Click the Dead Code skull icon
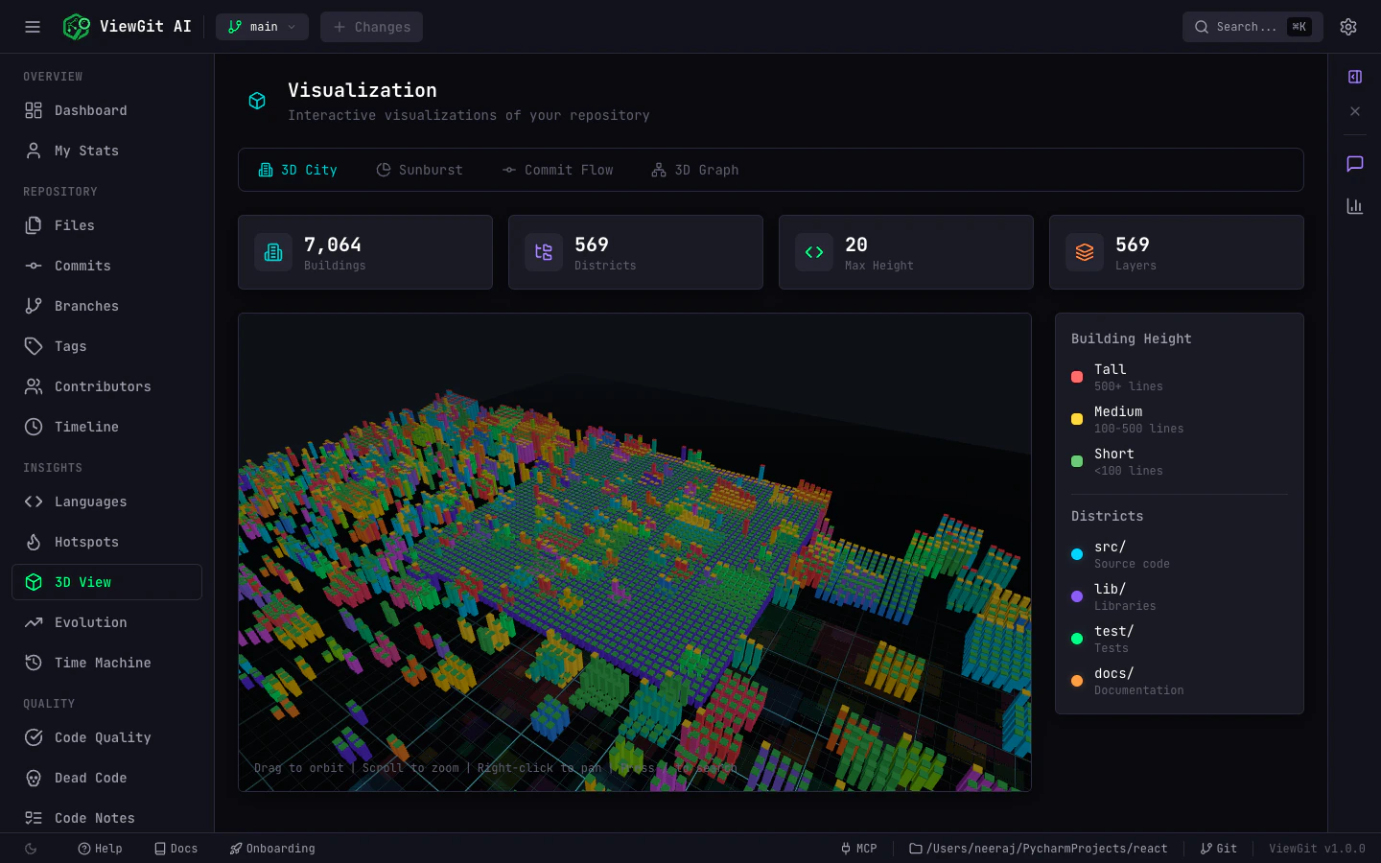This screenshot has height=863, width=1381. (34, 778)
